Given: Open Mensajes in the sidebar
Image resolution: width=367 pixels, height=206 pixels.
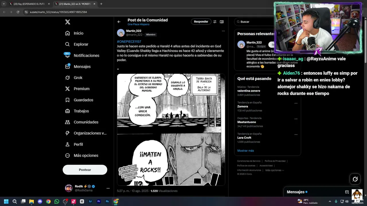Looking at the screenshot, I should pyautogui.click(x=78, y=66).
